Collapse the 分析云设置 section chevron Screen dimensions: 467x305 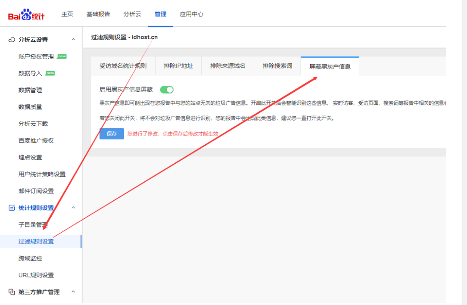point(73,40)
